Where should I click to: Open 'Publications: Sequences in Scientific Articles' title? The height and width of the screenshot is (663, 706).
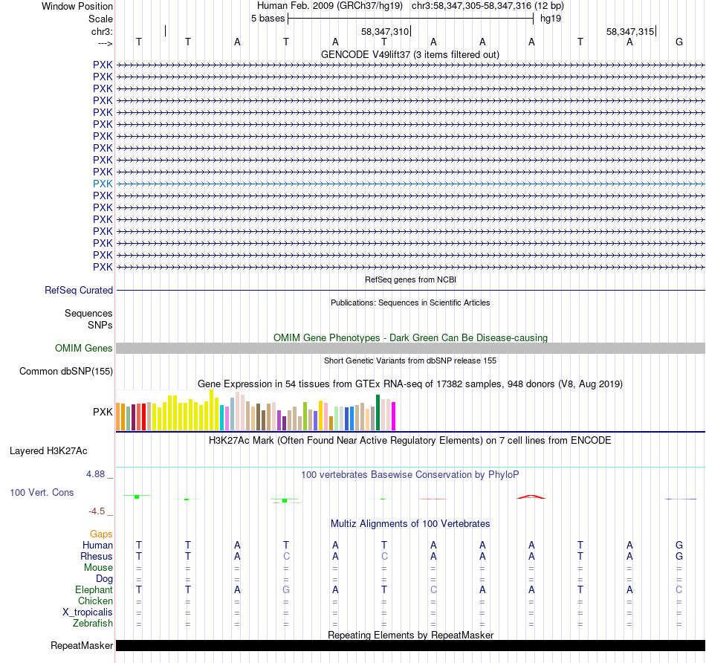(410, 303)
